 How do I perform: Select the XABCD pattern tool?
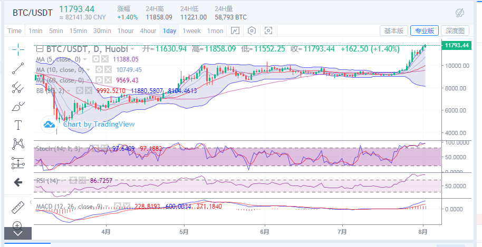pyautogui.click(x=18, y=144)
